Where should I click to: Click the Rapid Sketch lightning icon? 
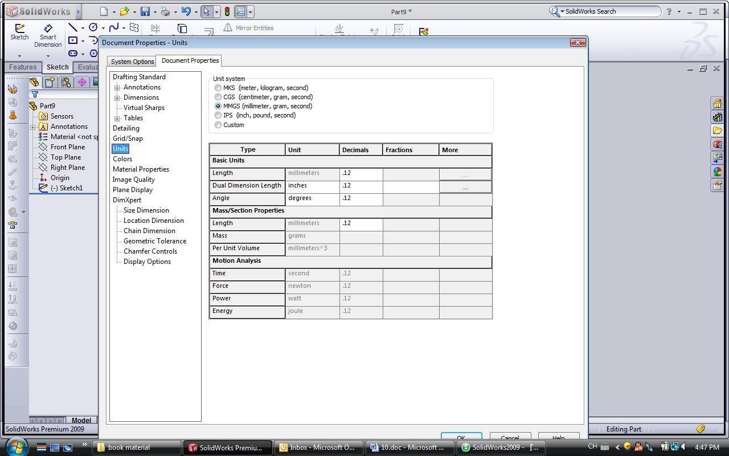423,31
